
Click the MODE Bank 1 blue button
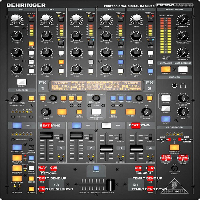click(x=31, y=158)
